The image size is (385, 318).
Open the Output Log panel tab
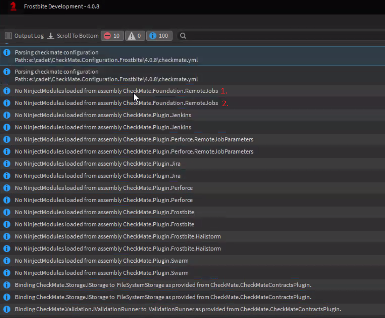(x=24, y=36)
